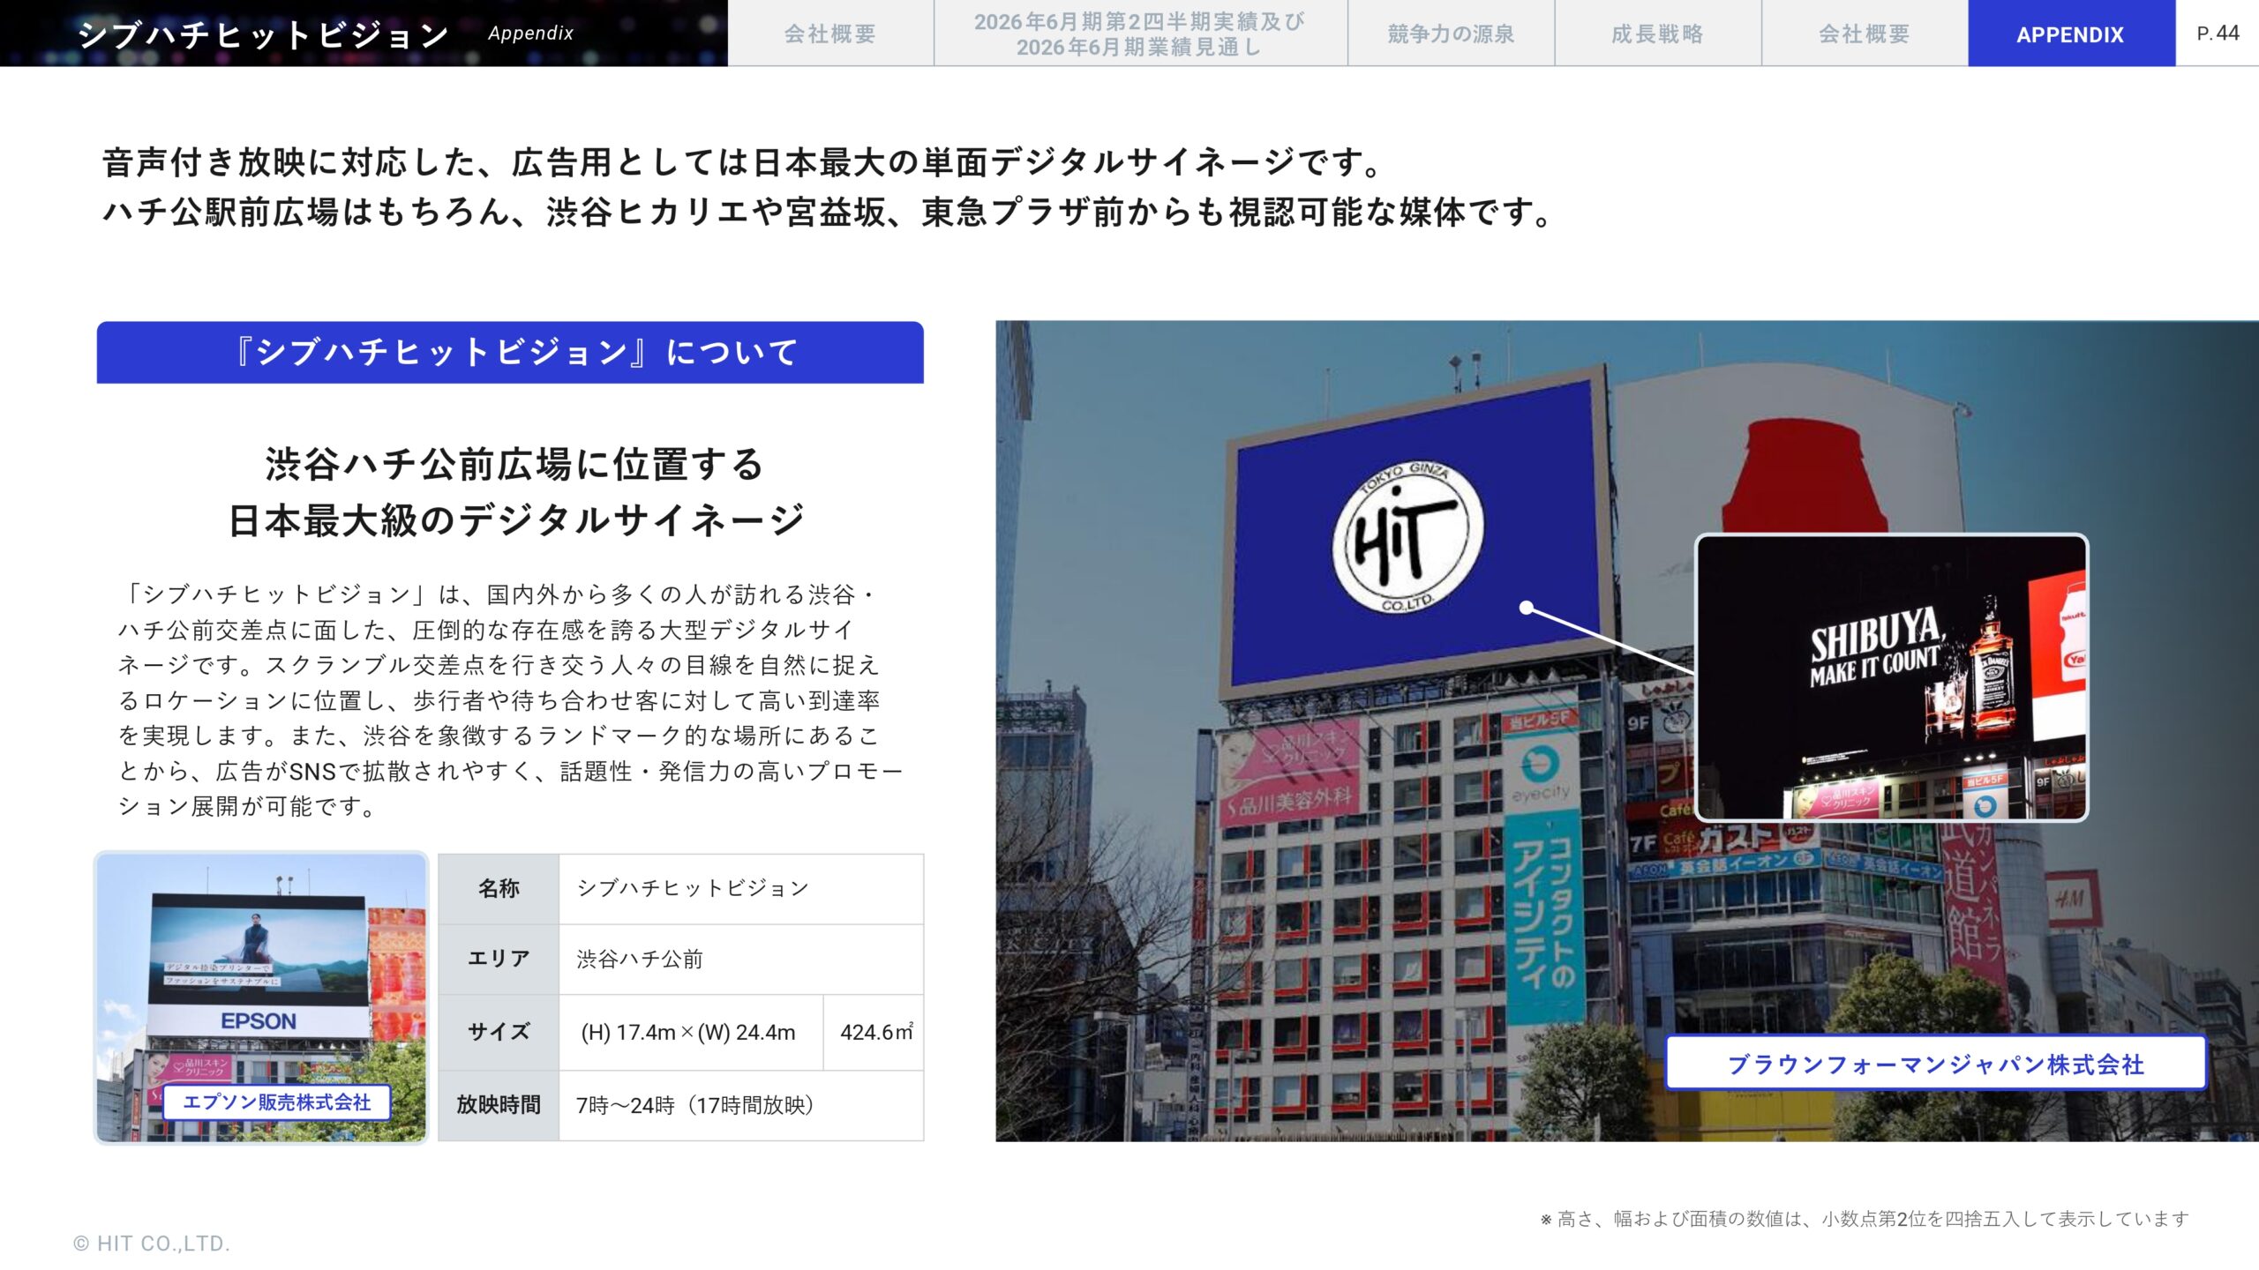Expand the 放映時間 table row

click(x=499, y=1106)
